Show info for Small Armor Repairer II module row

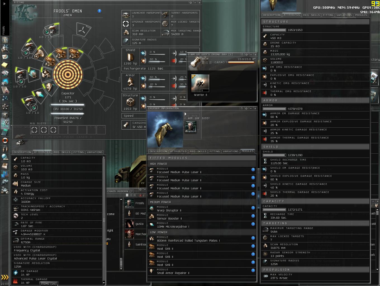pos(253,270)
